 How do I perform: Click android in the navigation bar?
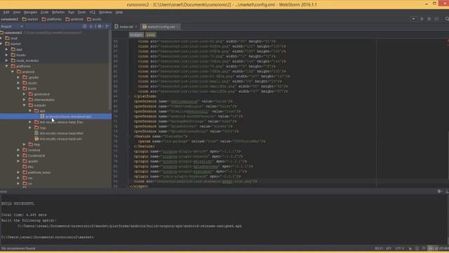76,19
